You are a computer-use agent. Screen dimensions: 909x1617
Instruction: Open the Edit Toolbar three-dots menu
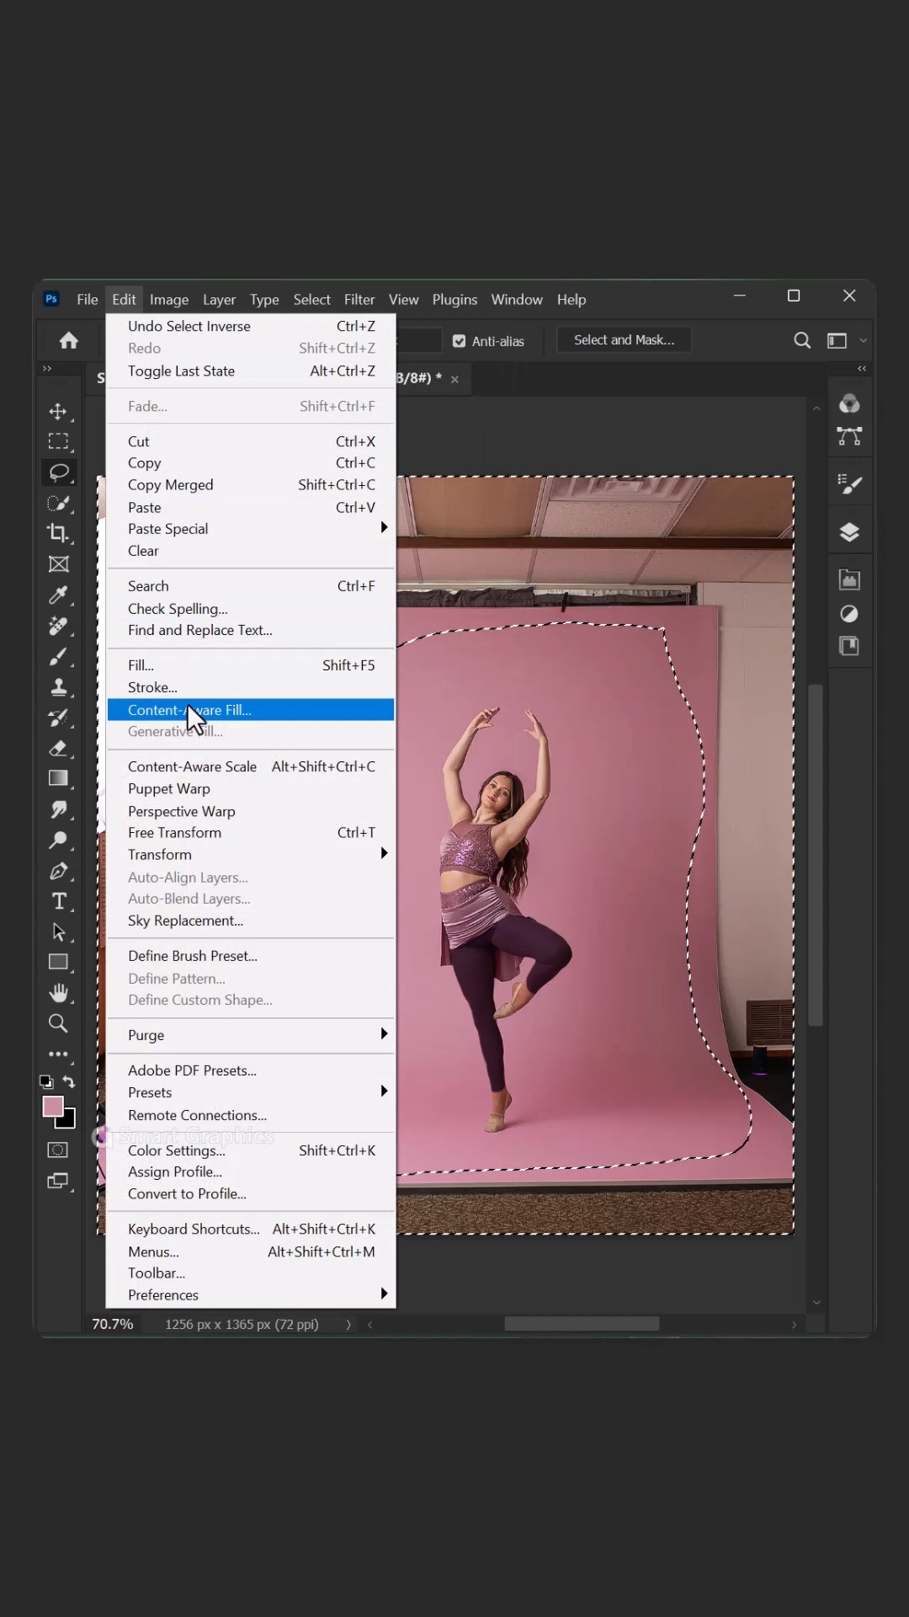click(x=58, y=1054)
